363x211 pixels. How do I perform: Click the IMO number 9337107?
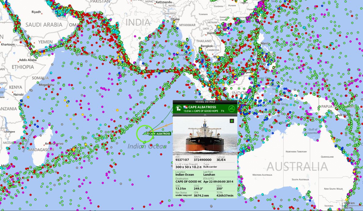coord(182,160)
